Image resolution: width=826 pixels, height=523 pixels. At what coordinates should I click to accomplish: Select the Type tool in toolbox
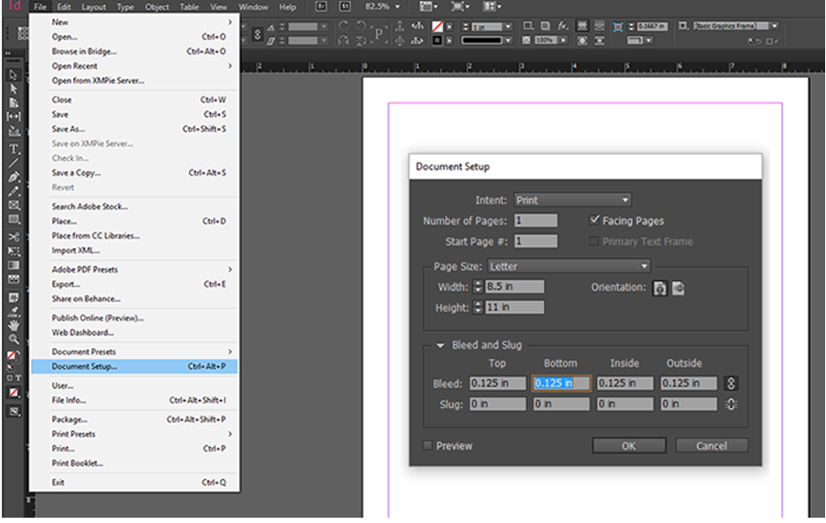tap(13, 148)
